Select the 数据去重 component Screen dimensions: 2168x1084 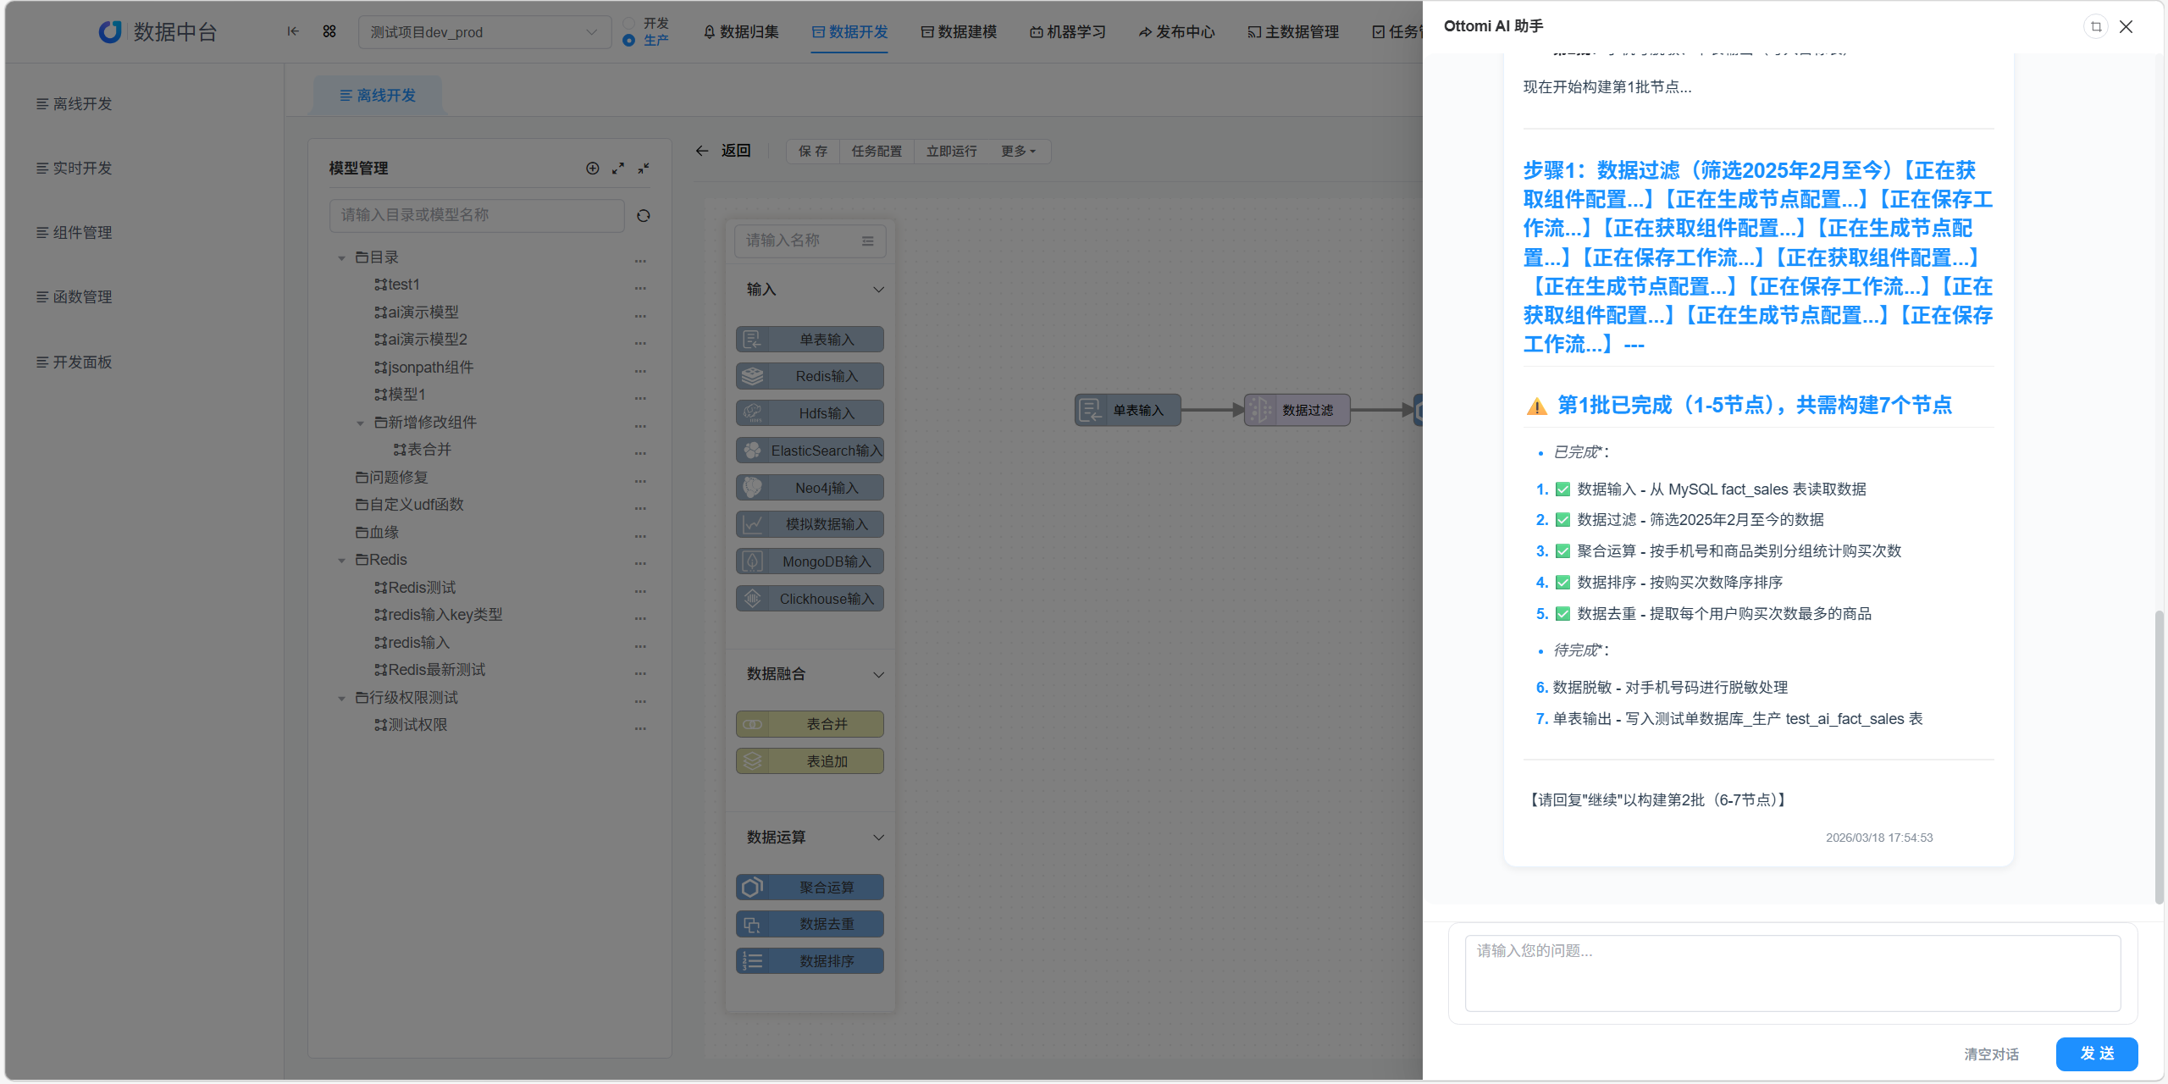810,924
